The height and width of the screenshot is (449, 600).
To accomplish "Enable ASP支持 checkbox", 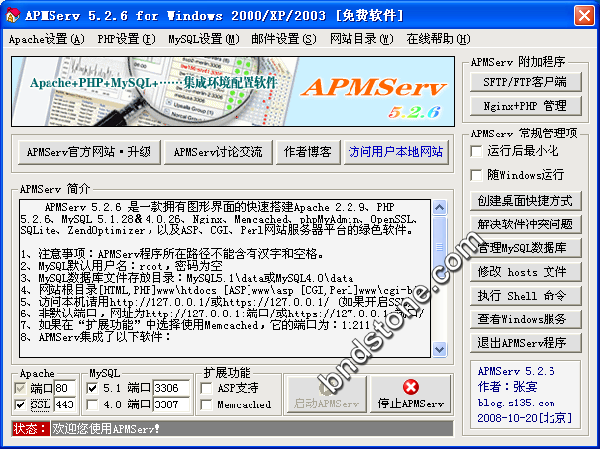I will coord(206,388).
